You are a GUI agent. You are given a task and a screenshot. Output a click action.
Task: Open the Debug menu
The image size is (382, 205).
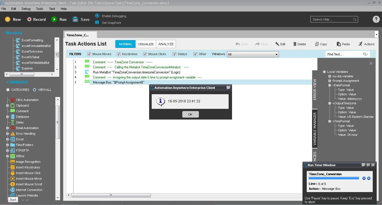click(26, 9)
